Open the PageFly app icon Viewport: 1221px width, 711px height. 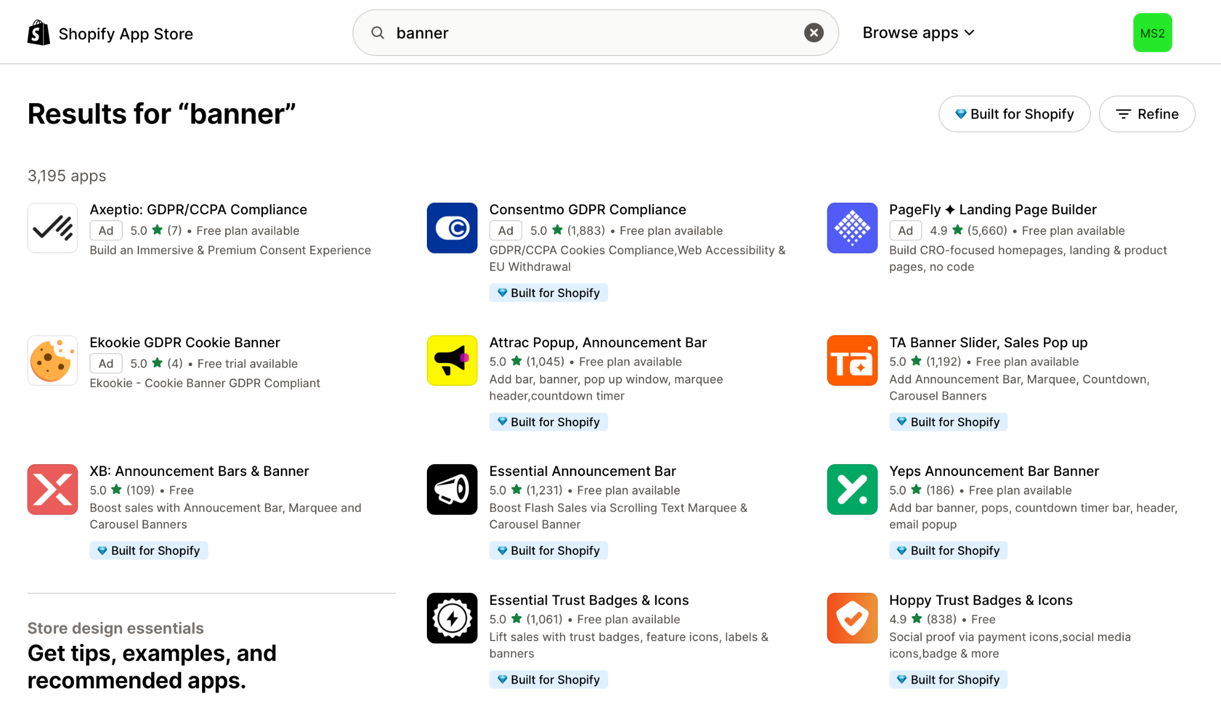(852, 228)
